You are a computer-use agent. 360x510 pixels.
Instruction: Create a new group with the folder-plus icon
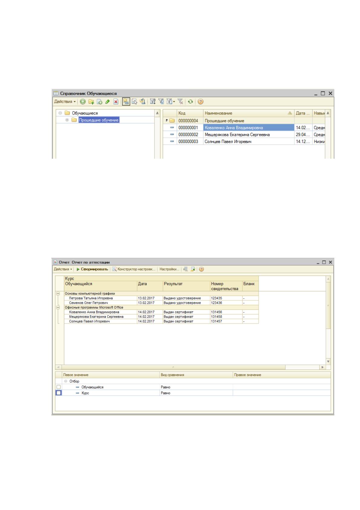pyautogui.click(x=91, y=102)
